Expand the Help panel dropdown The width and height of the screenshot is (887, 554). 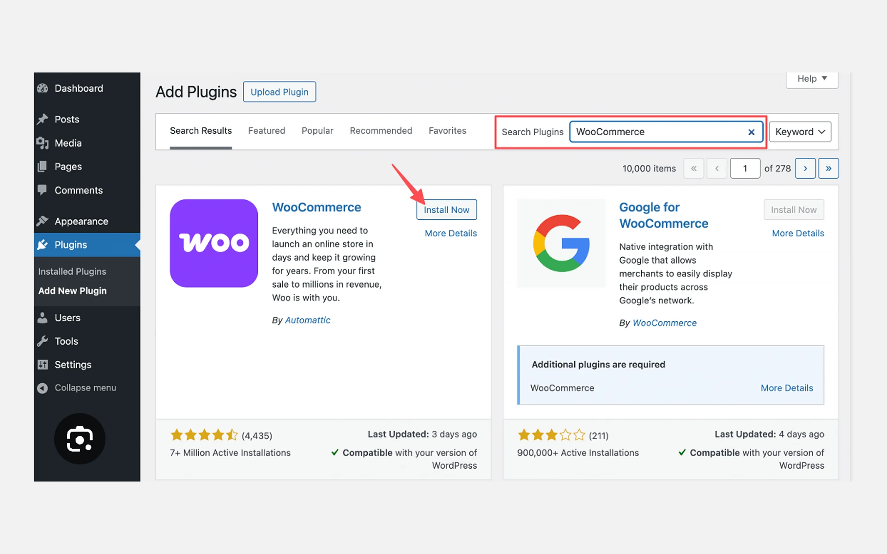coord(812,79)
